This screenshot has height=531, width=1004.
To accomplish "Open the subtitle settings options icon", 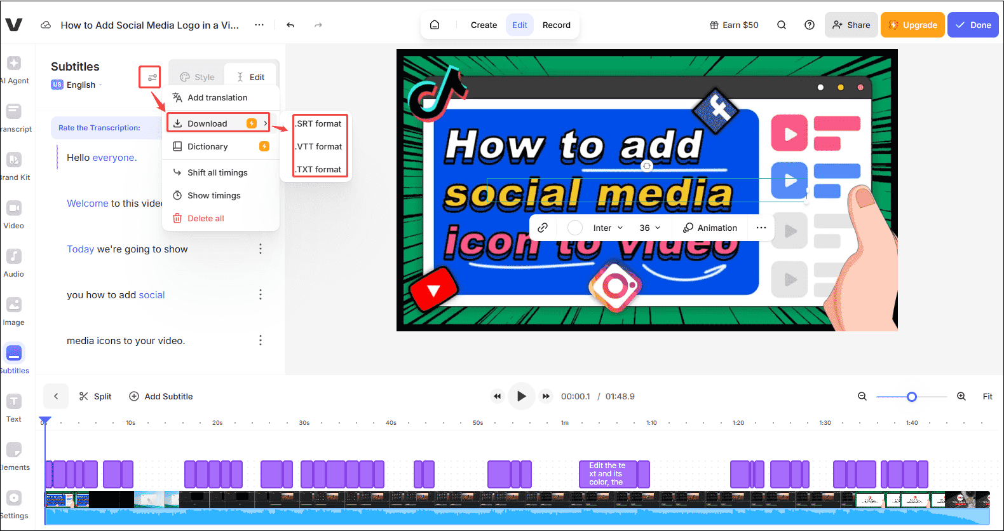I will [x=152, y=78].
